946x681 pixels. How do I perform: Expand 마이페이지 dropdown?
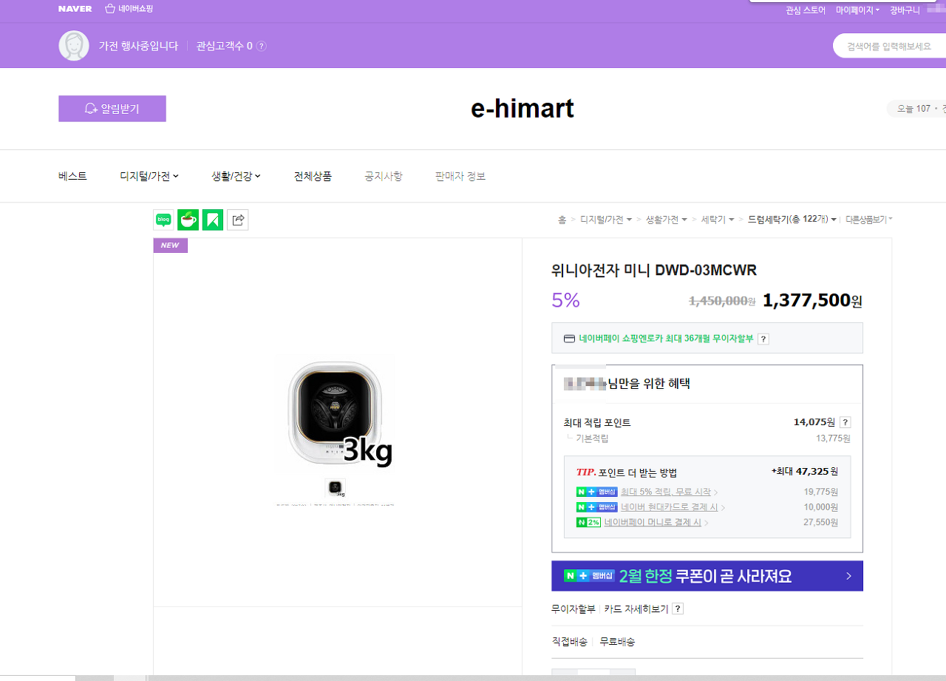click(857, 10)
